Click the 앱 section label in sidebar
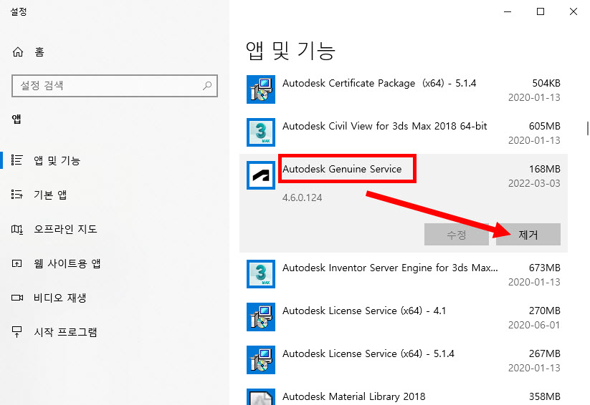The height and width of the screenshot is (405, 590). pyautogui.click(x=16, y=119)
